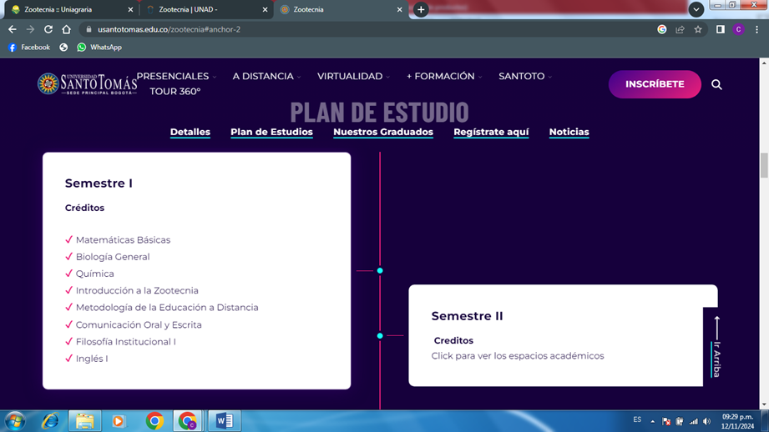Open Microsoft Word from taskbar
Viewport: 769px width, 432px height.
(224, 420)
